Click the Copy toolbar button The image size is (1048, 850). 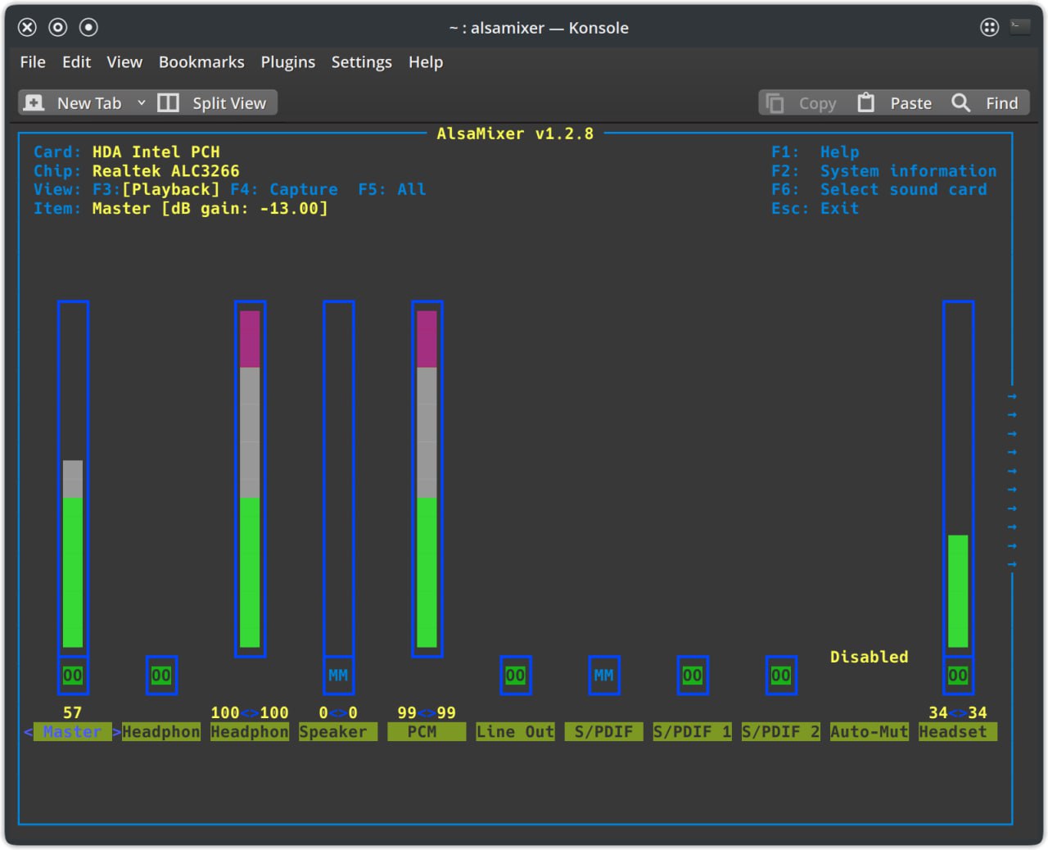click(x=802, y=103)
